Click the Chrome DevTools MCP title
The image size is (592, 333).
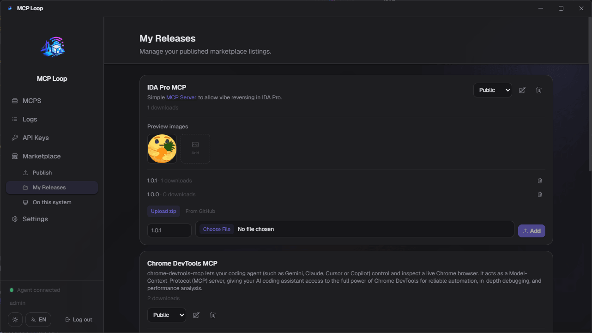(182, 263)
